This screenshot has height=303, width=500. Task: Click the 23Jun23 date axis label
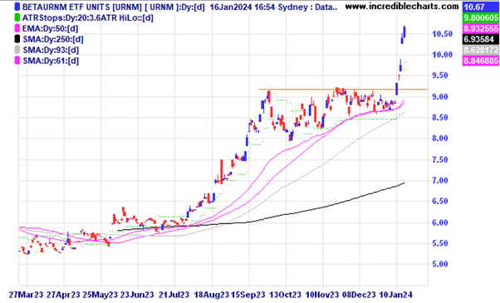pyautogui.click(x=137, y=295)
